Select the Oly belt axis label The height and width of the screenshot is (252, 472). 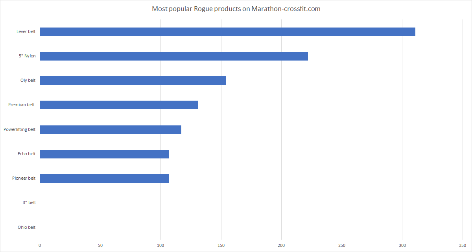[28, 80]
